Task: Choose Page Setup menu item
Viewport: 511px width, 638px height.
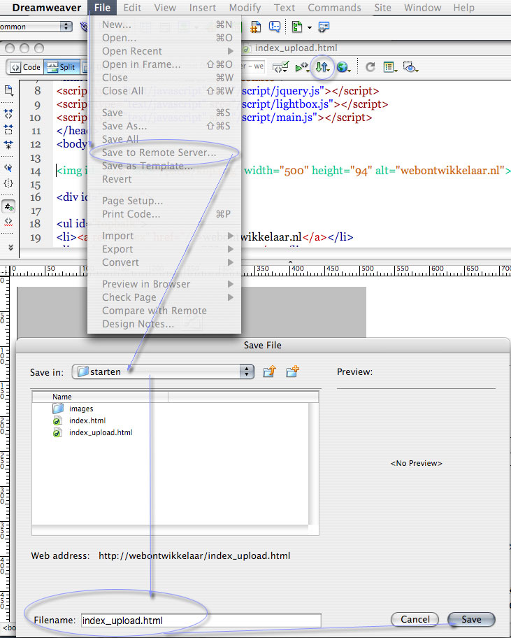Action: [x=164, y=201]
